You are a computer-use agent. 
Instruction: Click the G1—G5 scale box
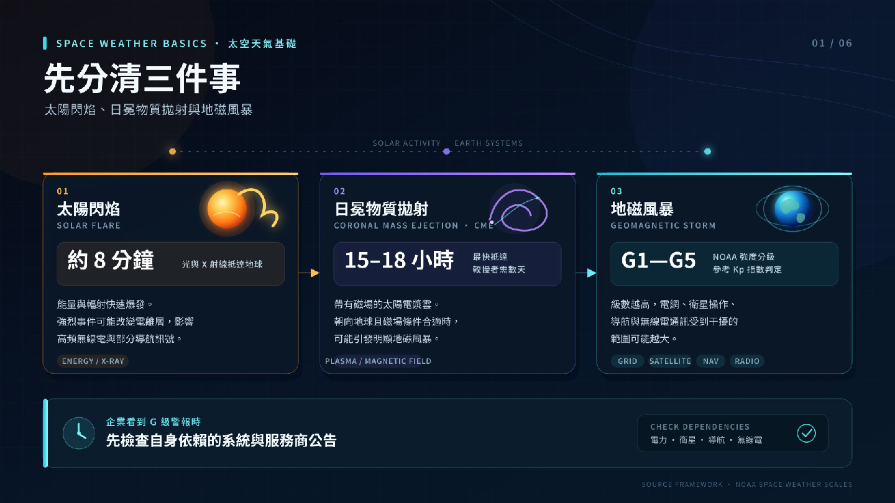[x=724, y=263]
